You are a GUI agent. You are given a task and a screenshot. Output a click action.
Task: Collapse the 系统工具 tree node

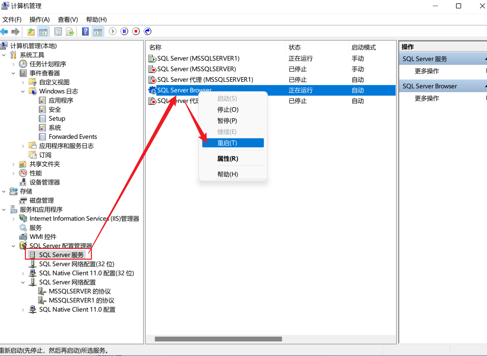[x=4, y=55]
